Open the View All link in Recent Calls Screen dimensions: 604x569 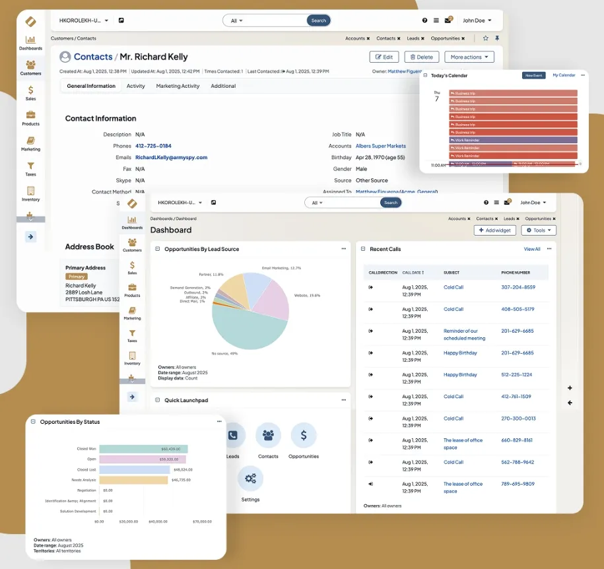tap(532, 249)
